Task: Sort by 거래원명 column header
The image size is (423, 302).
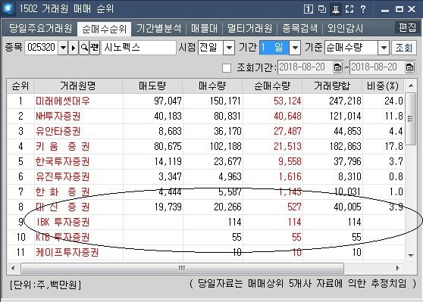Action: (x=78, y=86)
